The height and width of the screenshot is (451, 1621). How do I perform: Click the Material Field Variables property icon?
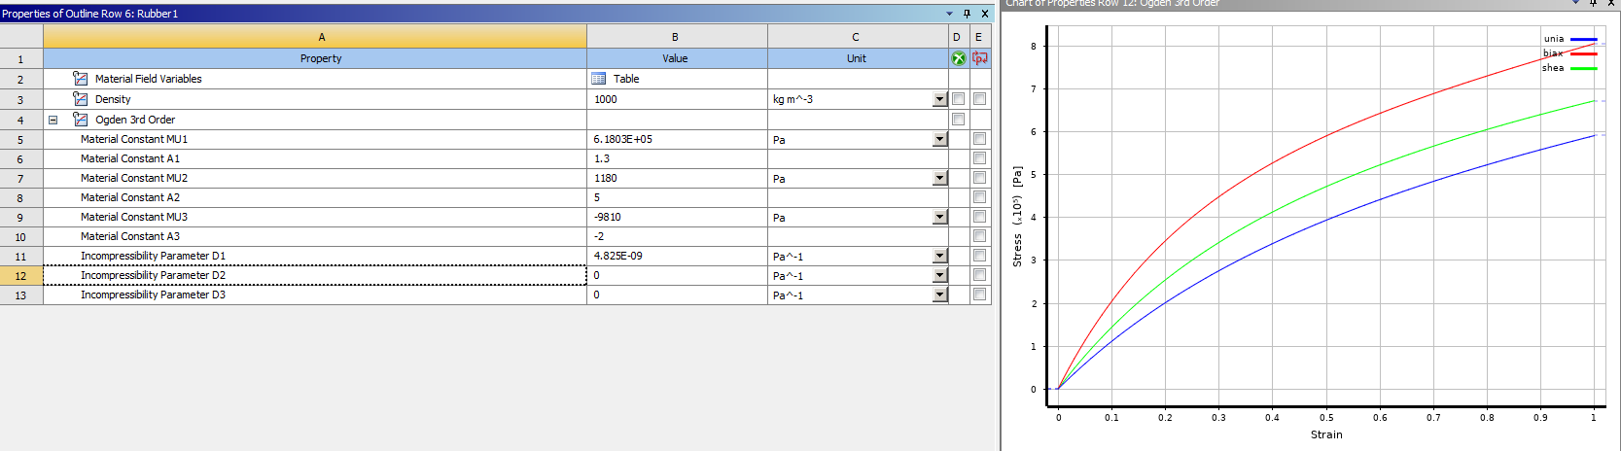coord(80,79)
